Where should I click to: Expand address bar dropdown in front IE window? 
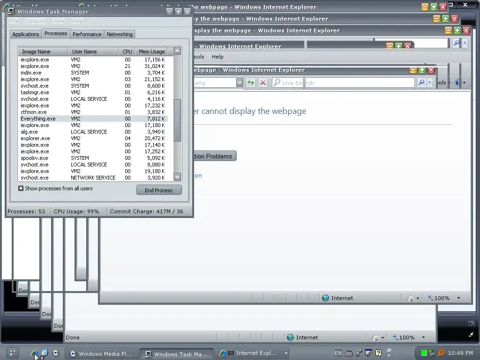[240, 82]
